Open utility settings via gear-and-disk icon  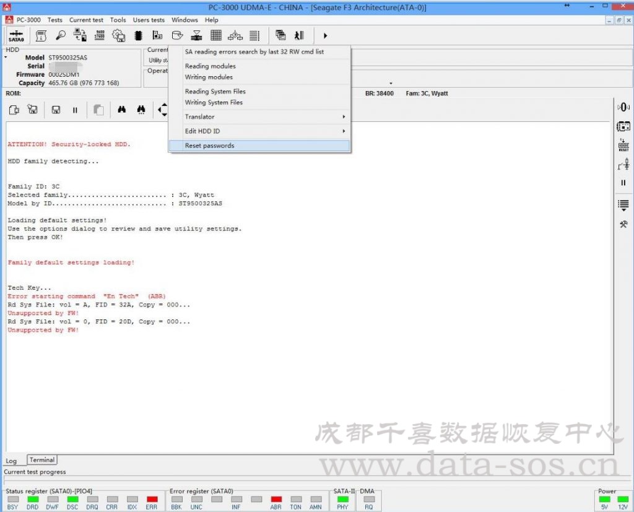click(119, 35)
